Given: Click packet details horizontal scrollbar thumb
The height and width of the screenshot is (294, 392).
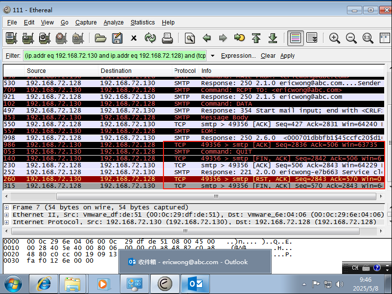Looking at the screenshot, I should click(185, 231).
